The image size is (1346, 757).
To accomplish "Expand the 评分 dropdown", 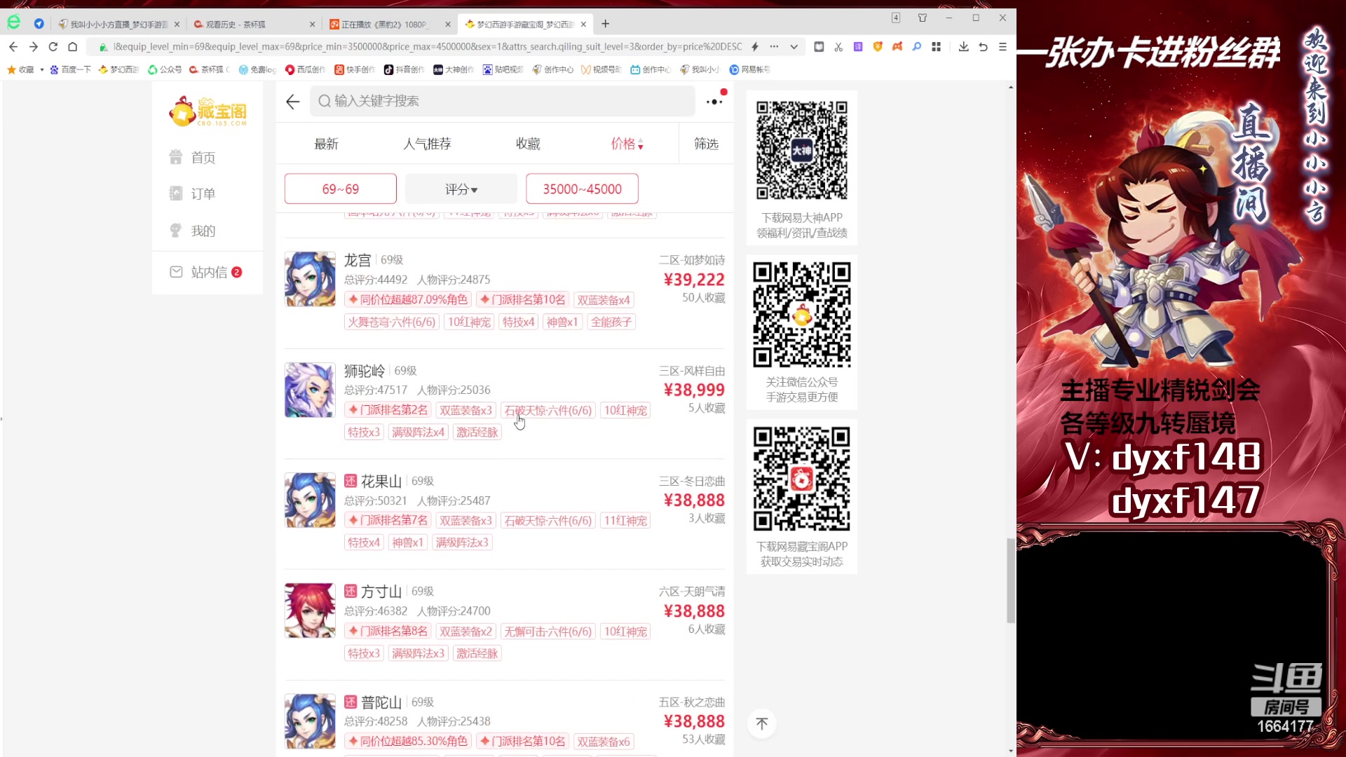I will [x=461, y=189].
